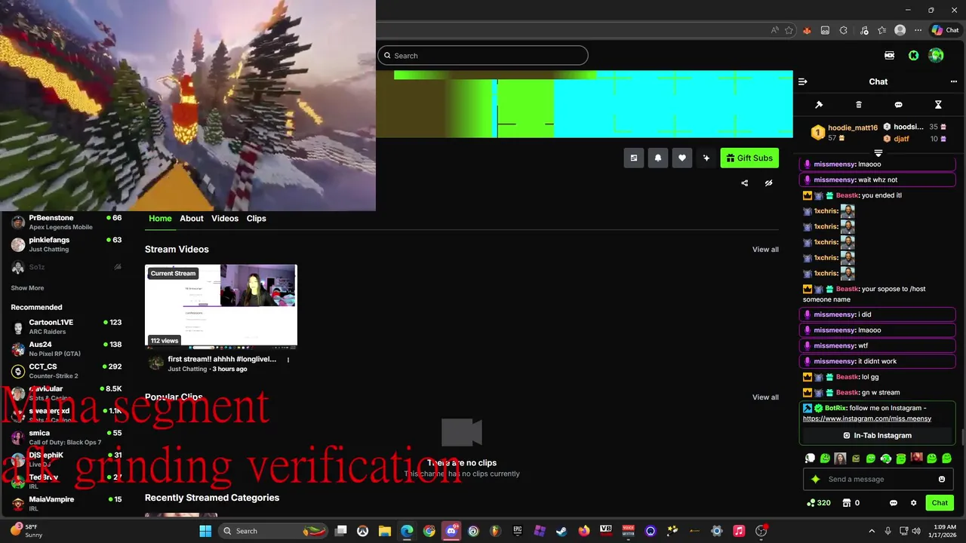Open the Current Stream video thumbnail
This screenshot has width=966, height=543.
coord(221,305)
